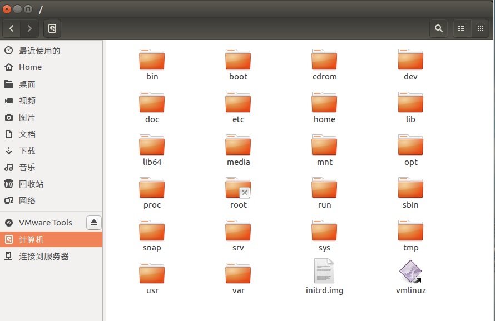
Task: Switch to list view
Action: tap(461, 28)
